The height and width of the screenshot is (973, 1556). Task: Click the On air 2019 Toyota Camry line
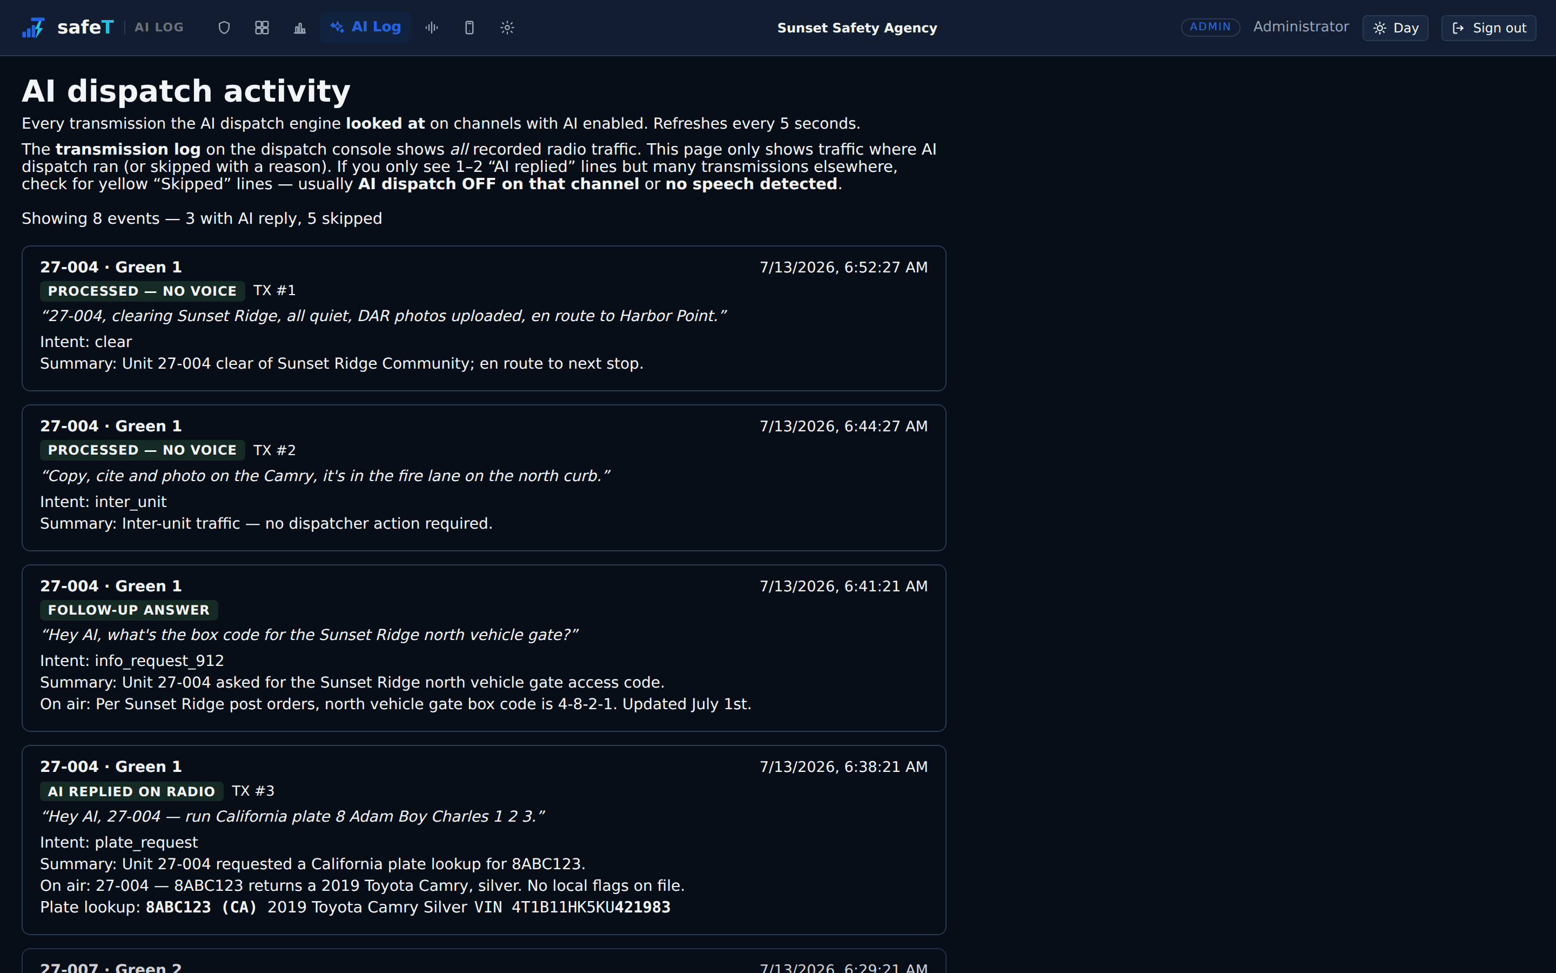(362, 886)
